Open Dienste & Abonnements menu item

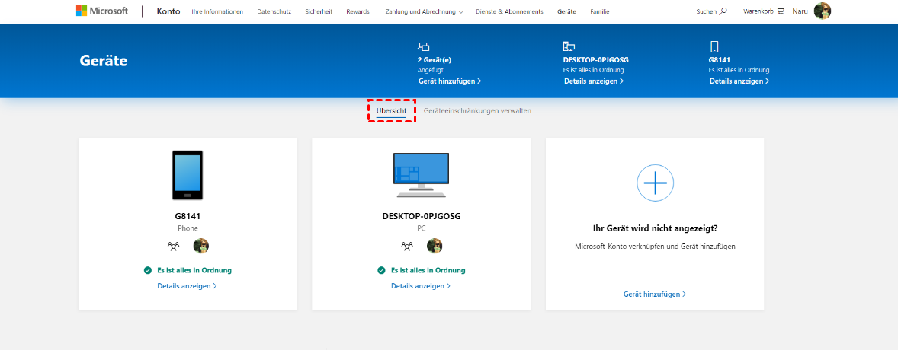pyautogui.click(x=510, y=11)
